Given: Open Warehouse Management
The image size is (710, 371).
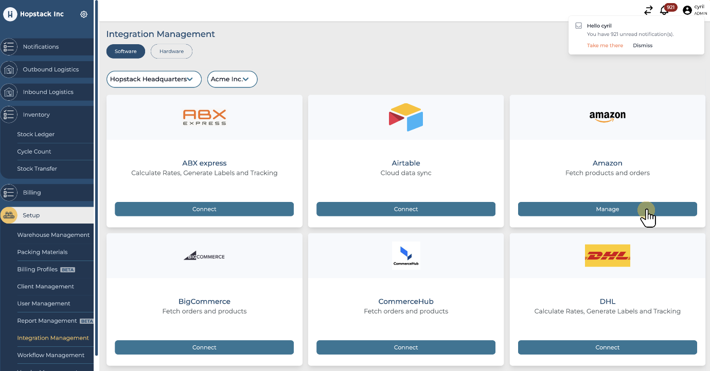Looking at the screenshot, I should pos(54,235).
